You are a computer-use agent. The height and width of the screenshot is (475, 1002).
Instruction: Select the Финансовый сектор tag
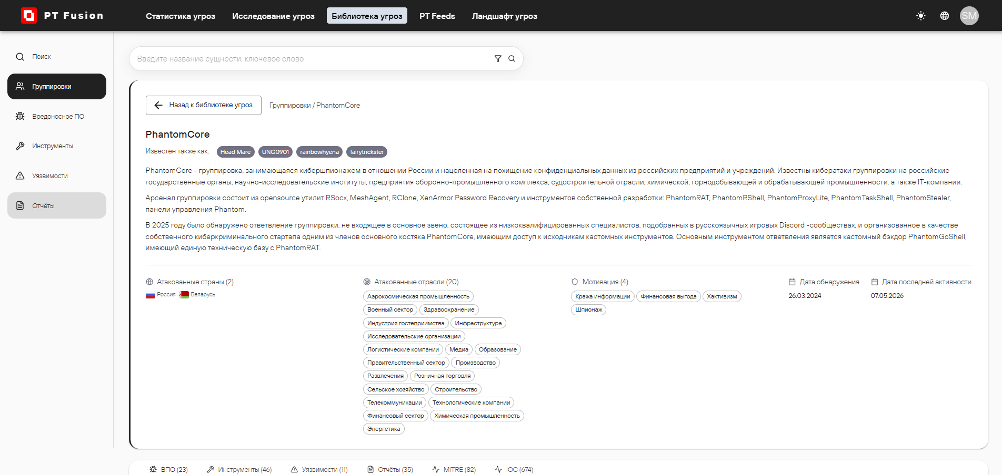point(396,416)
